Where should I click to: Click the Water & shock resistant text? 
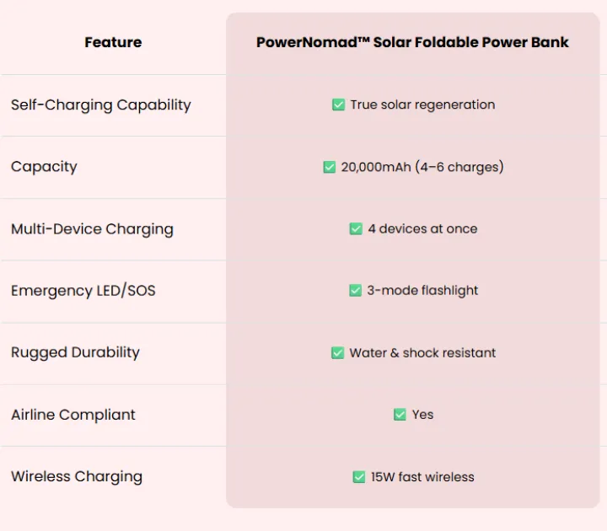pyautogui.click(x=422, y=352)
